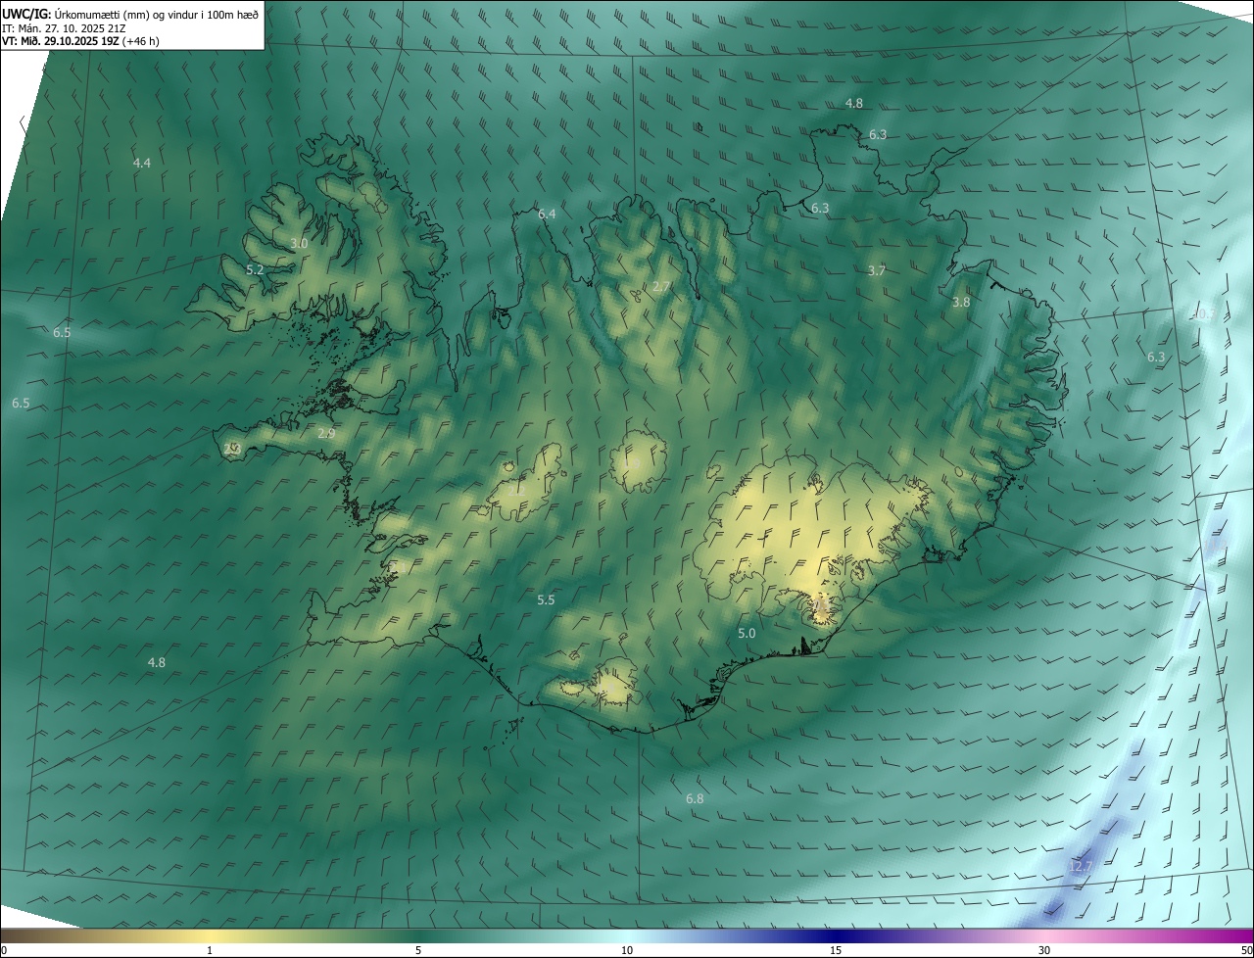Click the 5.0 value label
Screen dimensions: 1254x958
click(747, 633)
